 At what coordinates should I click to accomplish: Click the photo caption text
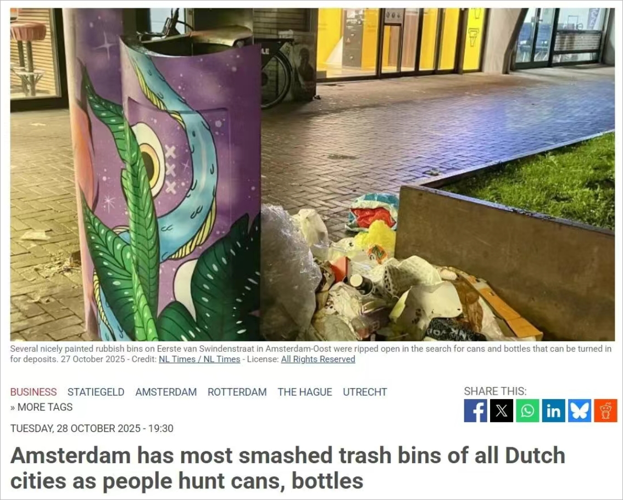tap(311, 354)
